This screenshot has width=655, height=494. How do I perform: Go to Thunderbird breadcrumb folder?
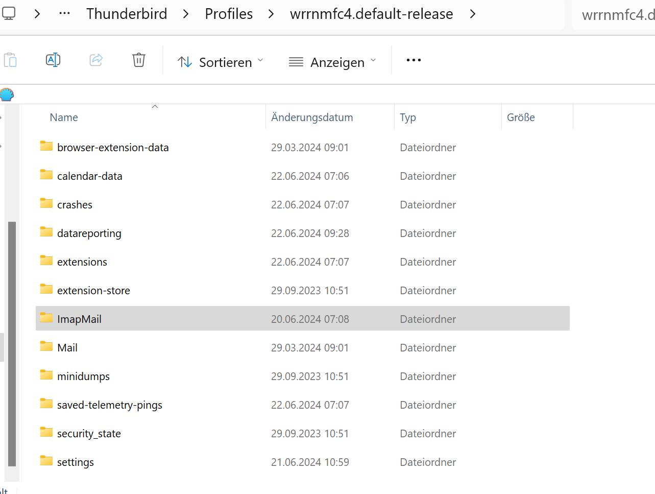pos(127,14)
